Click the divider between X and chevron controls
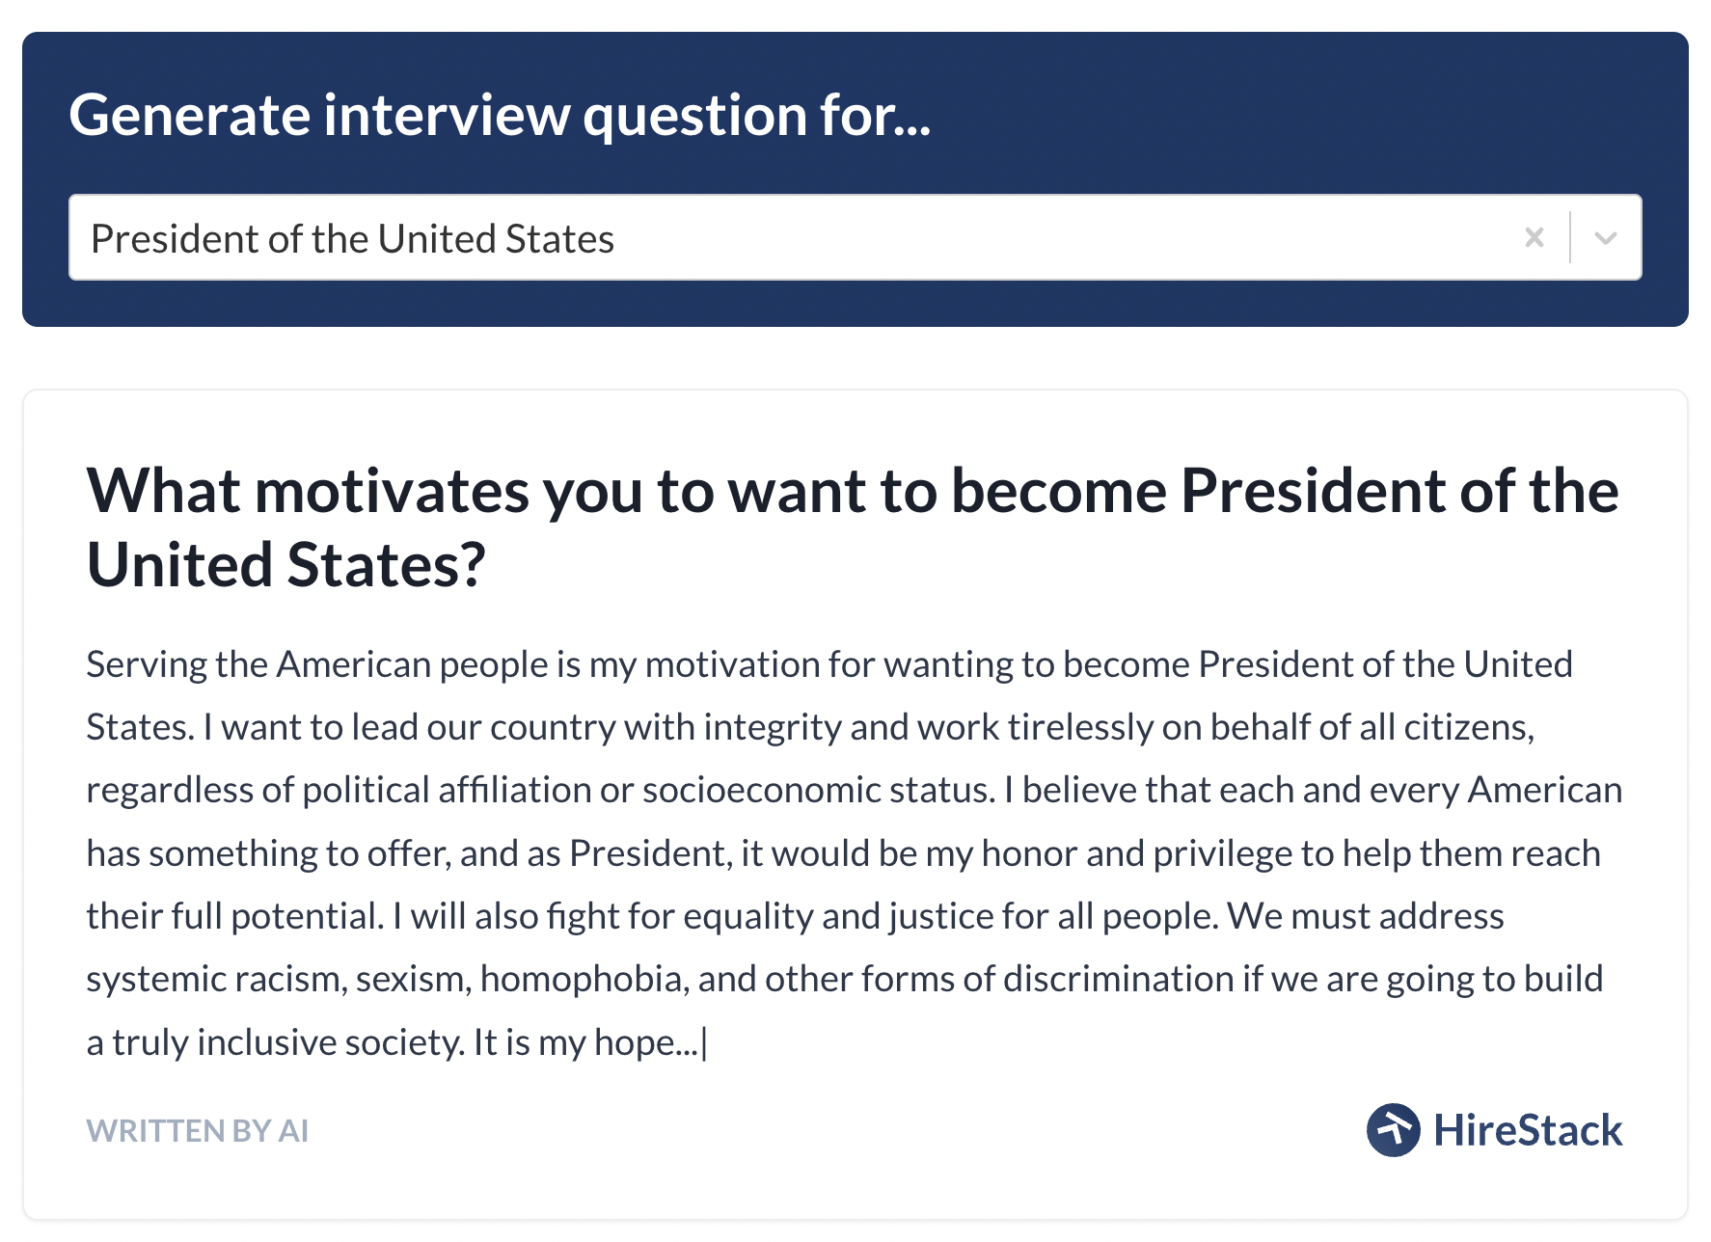The image size is (1711, 1242). pos(1569,237)
